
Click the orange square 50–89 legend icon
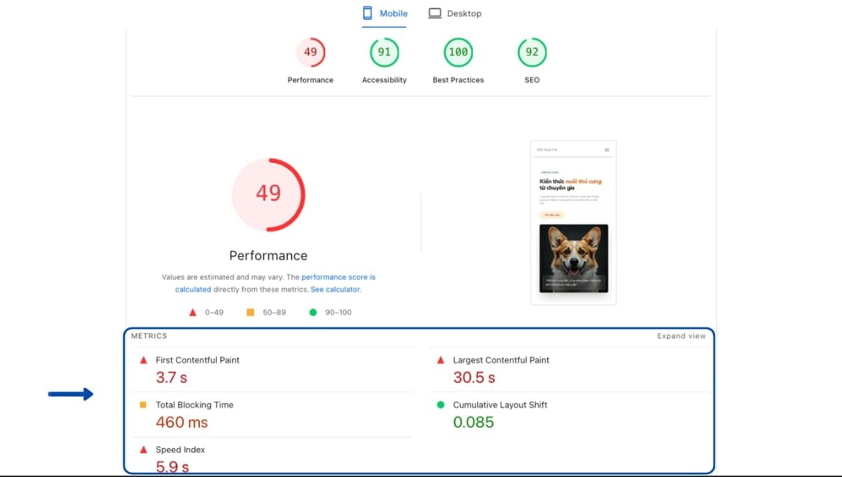coord(250,312)
